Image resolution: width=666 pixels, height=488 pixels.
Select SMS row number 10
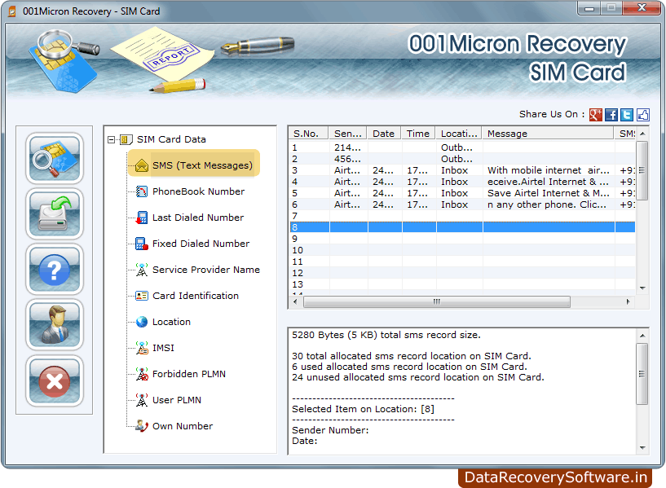point(462,250)
